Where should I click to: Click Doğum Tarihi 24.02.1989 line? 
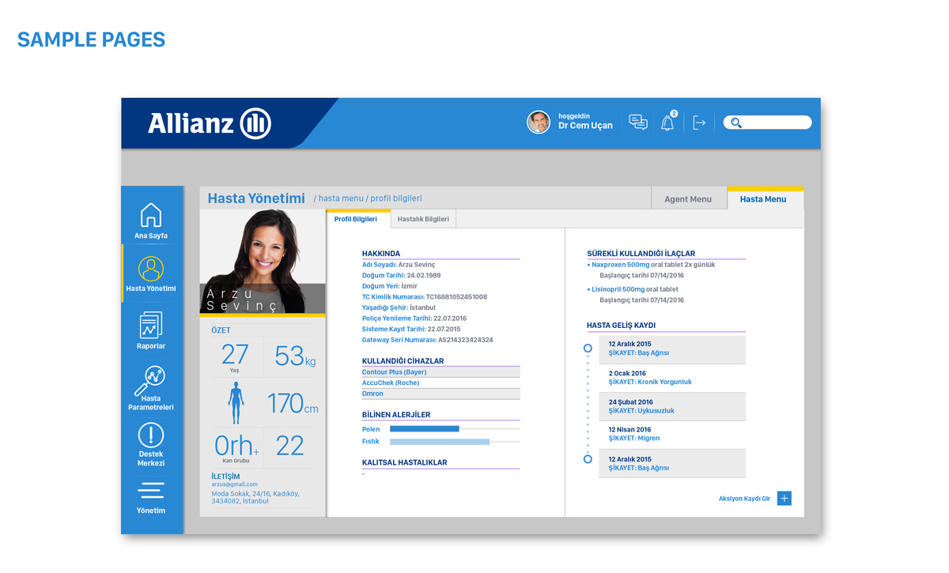pyautogui.click(x=402, y=276)
